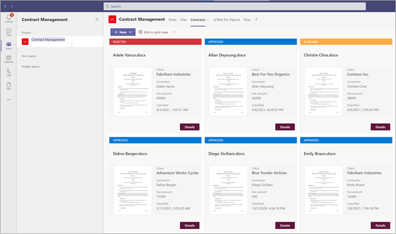Open the Flow tab

coord(247,20)
